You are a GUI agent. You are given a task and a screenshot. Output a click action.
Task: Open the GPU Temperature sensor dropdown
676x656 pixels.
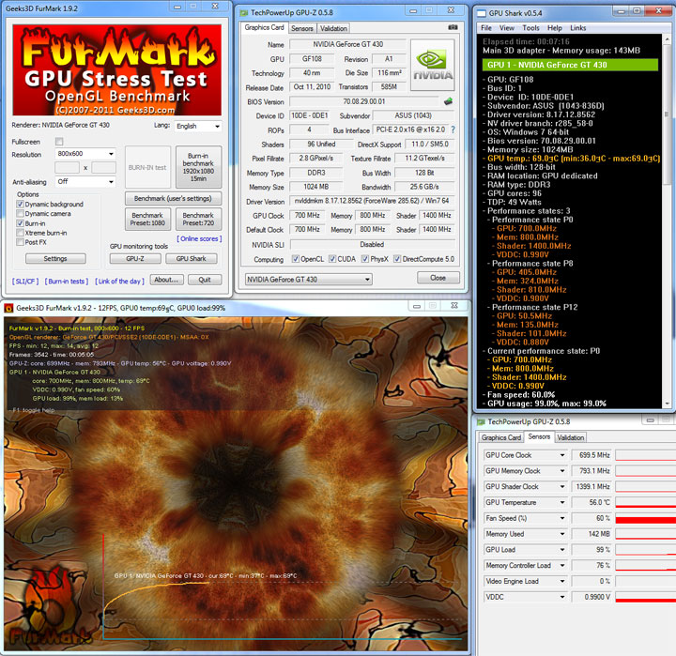[562, 503]
